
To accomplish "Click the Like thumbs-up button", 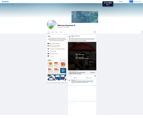I will pos(76,78).
